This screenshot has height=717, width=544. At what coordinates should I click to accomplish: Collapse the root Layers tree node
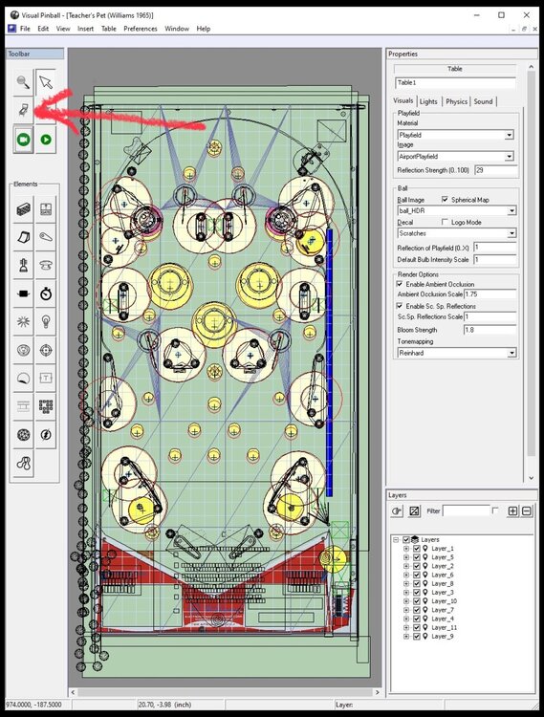(397, 539)
